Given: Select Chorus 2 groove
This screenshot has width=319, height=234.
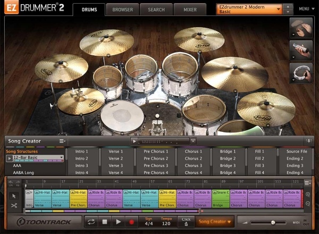Looking at the screenshot, I should 194,158.
